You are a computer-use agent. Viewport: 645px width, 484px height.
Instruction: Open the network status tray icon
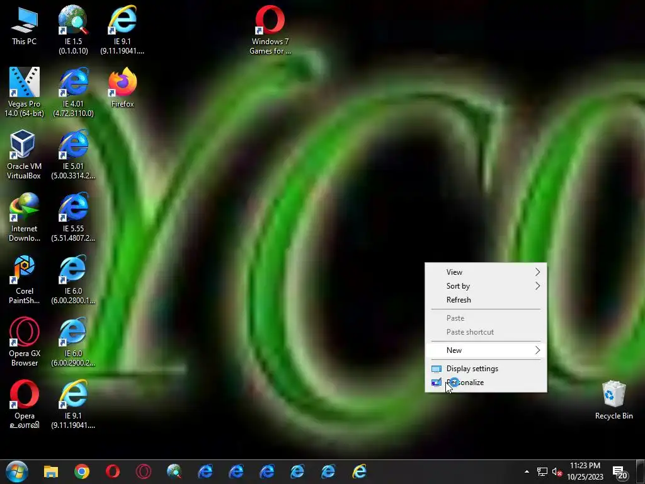542,471
